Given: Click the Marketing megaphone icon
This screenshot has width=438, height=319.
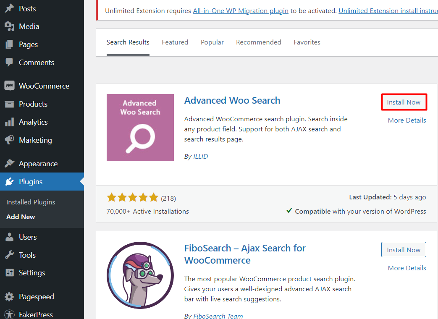Looking at the screenshot, I should [10, 140].
